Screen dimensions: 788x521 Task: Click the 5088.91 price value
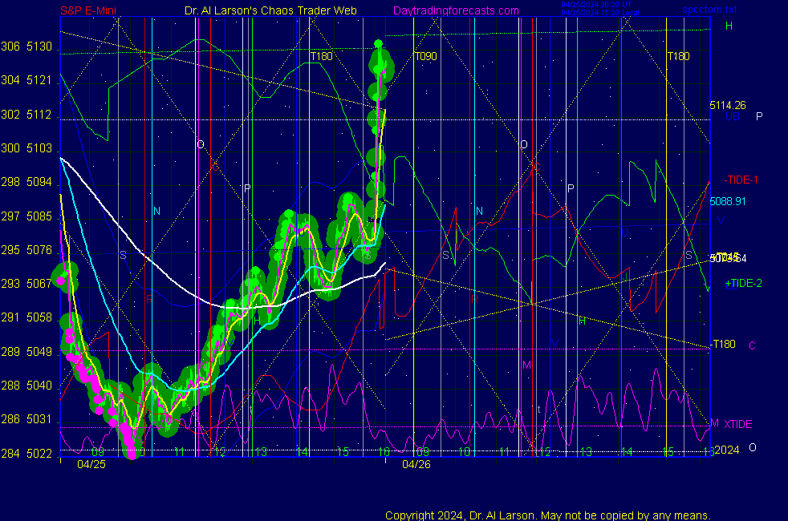(x=727, y=201)
